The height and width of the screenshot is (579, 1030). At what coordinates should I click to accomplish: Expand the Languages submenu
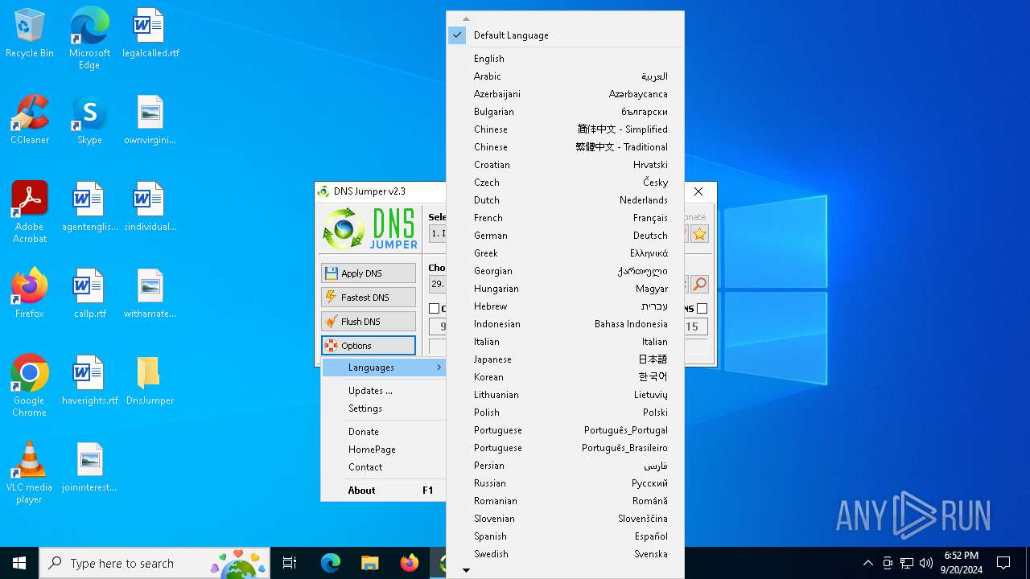coord(384,368)
